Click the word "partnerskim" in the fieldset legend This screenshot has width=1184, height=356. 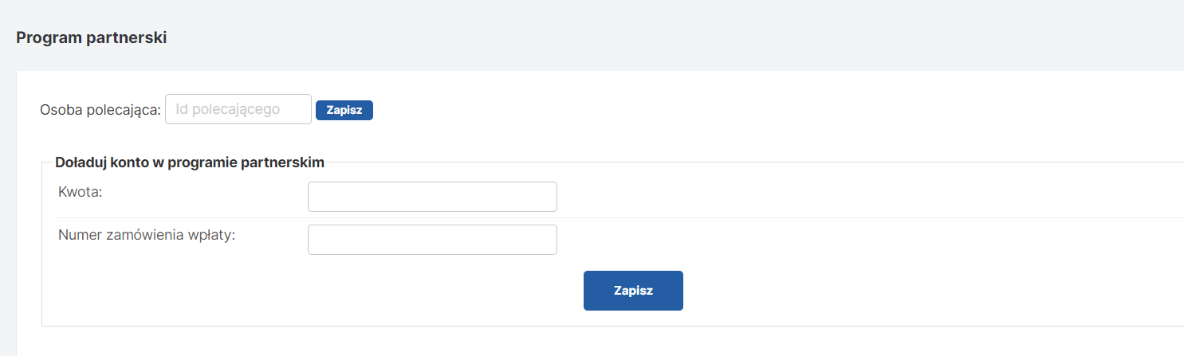[287, 162]
